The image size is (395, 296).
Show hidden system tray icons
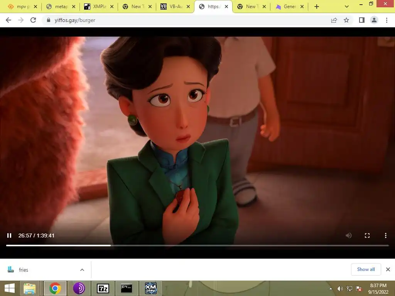pos(331,288)
